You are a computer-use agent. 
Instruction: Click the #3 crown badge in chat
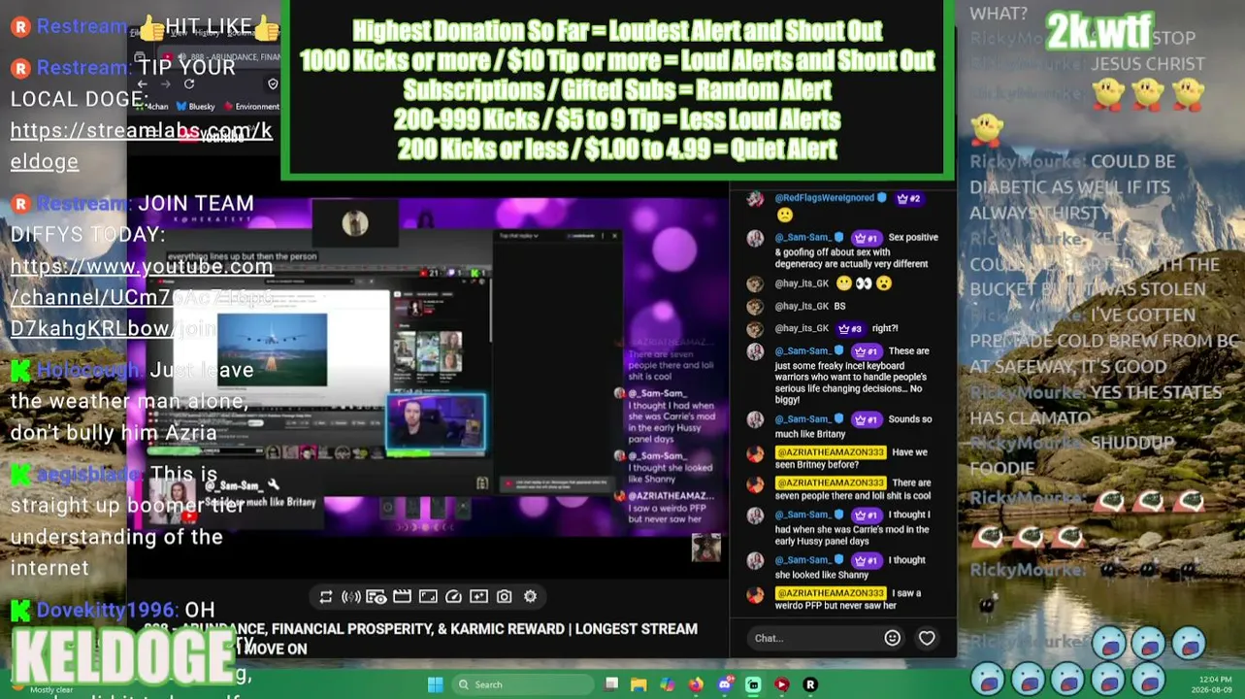coord(850,328)
